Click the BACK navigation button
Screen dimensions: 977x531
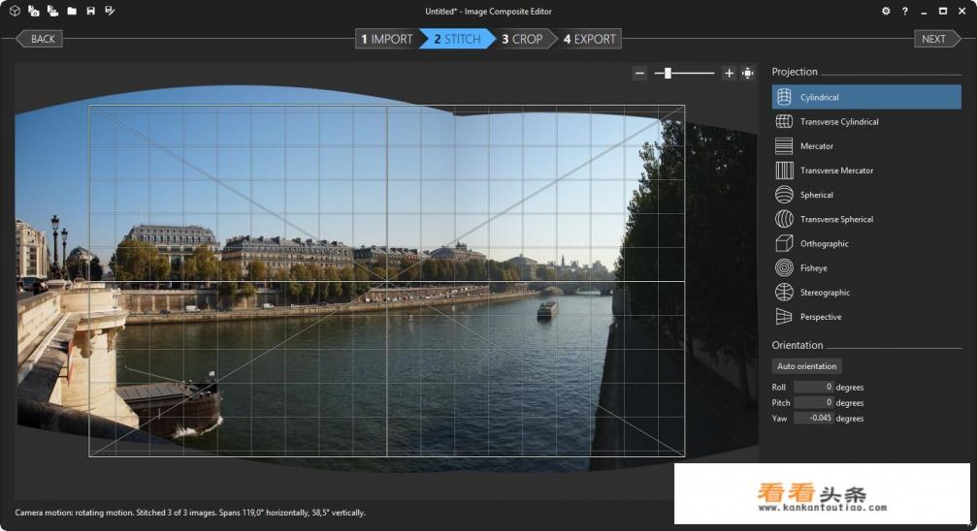[40, 39]
